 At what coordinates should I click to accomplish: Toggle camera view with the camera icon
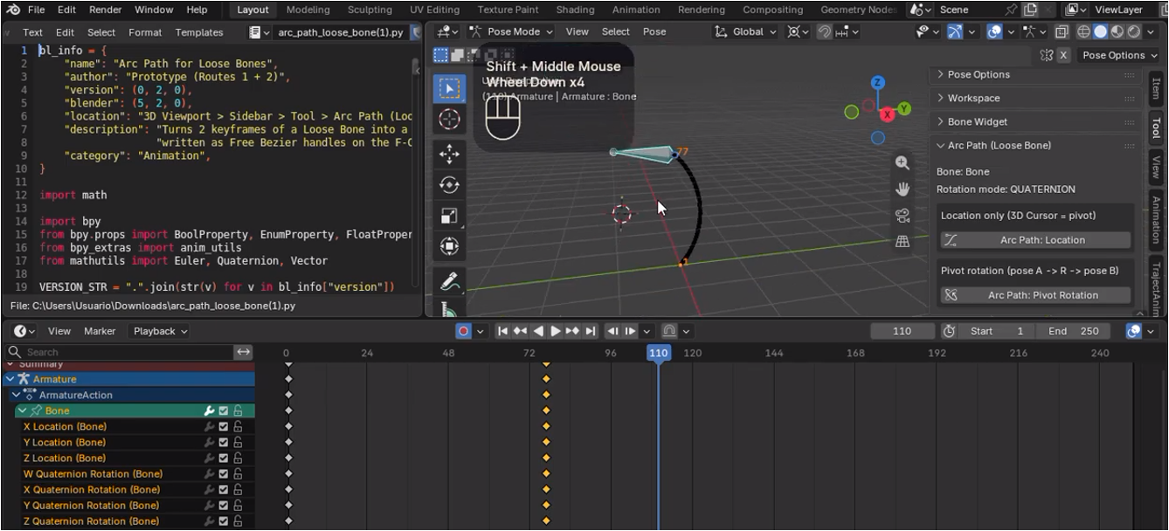click(903, 215)
